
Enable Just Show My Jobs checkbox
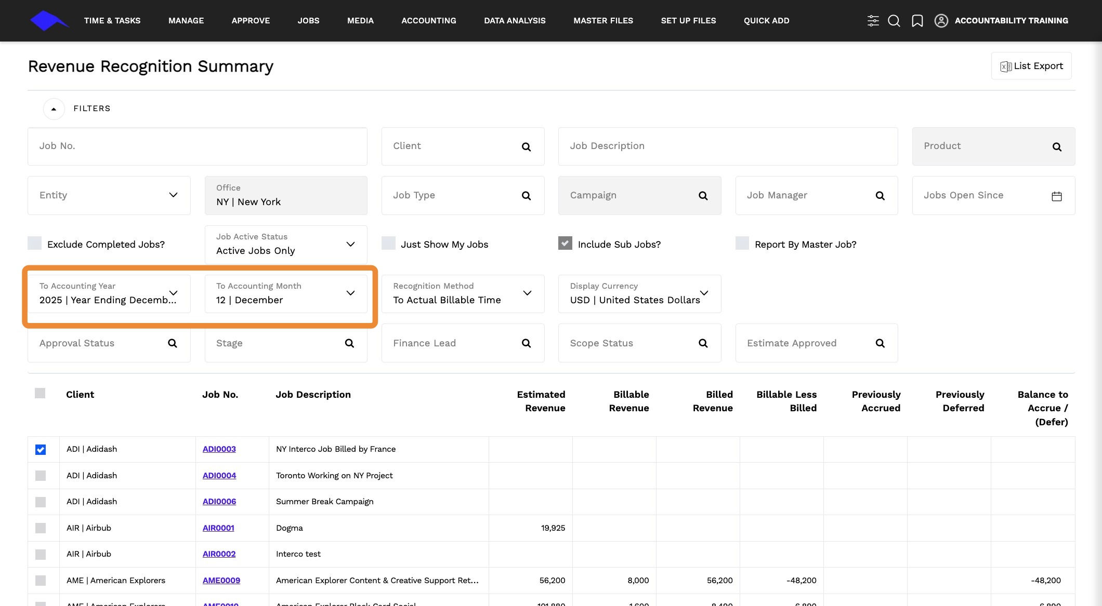click(388, 243)
